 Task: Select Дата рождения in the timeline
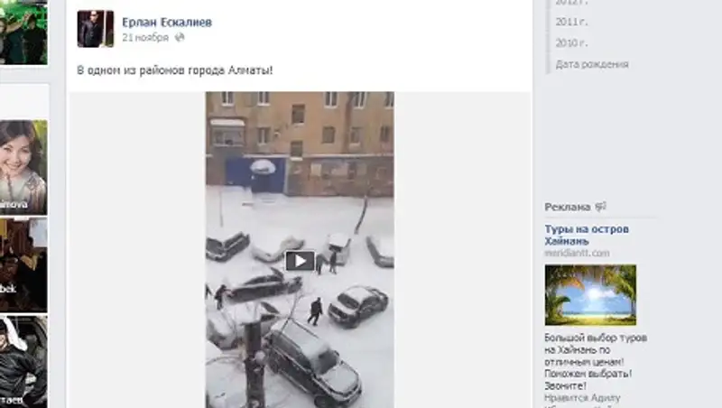(592, 64)
